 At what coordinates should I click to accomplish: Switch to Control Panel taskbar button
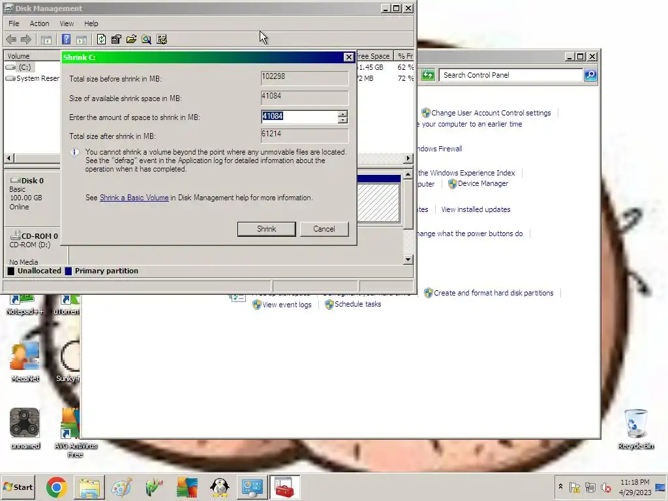pos(252,487)
